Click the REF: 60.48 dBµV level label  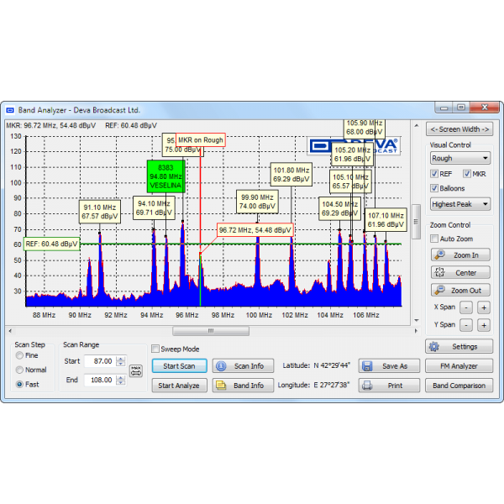52,244
